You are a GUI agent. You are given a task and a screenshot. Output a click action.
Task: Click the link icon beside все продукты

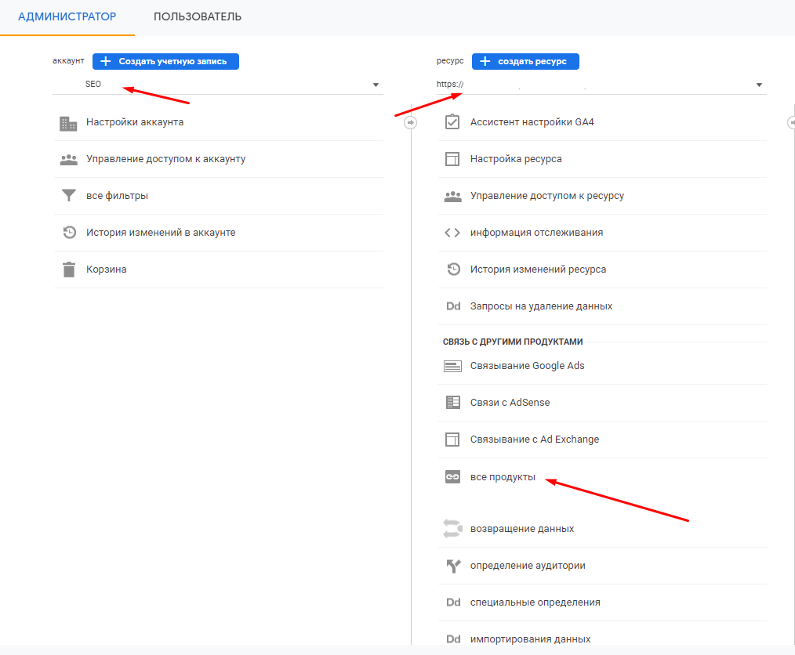(452, 477)
